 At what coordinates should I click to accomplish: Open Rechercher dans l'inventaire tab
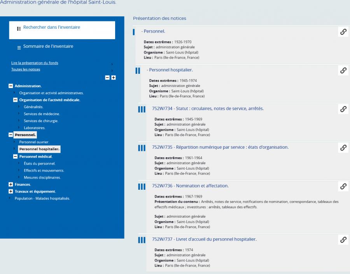tap(62, 30)
